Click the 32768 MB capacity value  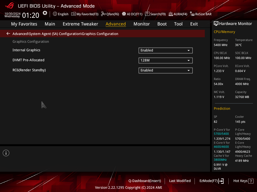click(x=242, y=97)
